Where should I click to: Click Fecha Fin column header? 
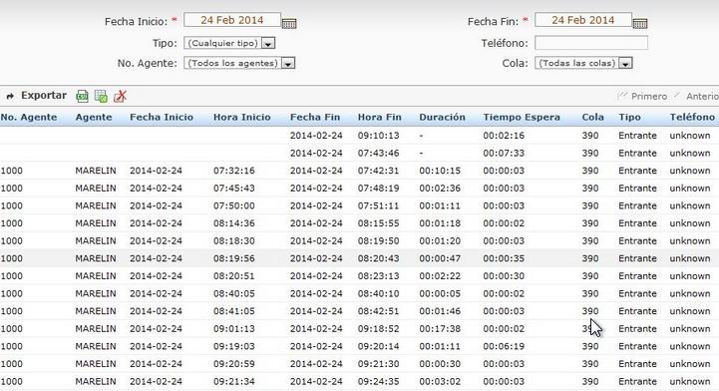315,118
